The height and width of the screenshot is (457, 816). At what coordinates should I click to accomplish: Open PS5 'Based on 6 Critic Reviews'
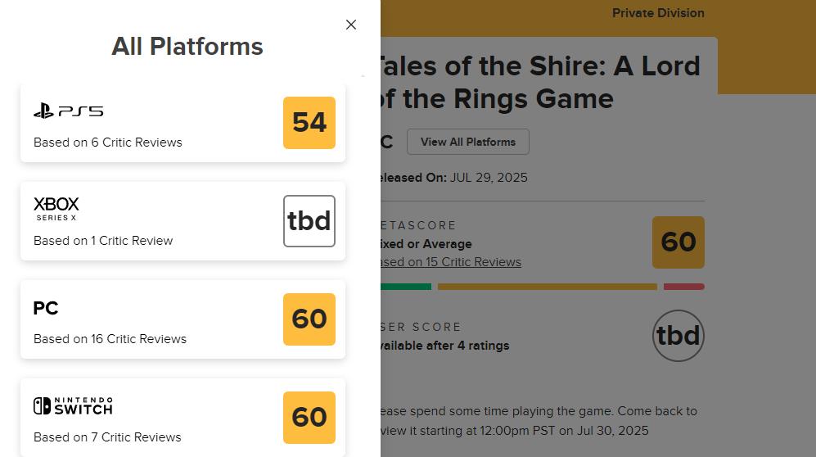[108, 143]
